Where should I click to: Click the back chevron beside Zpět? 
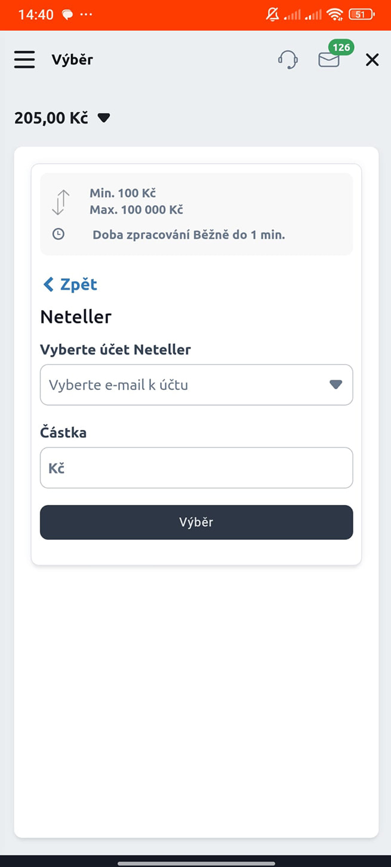tap(48, 285)
